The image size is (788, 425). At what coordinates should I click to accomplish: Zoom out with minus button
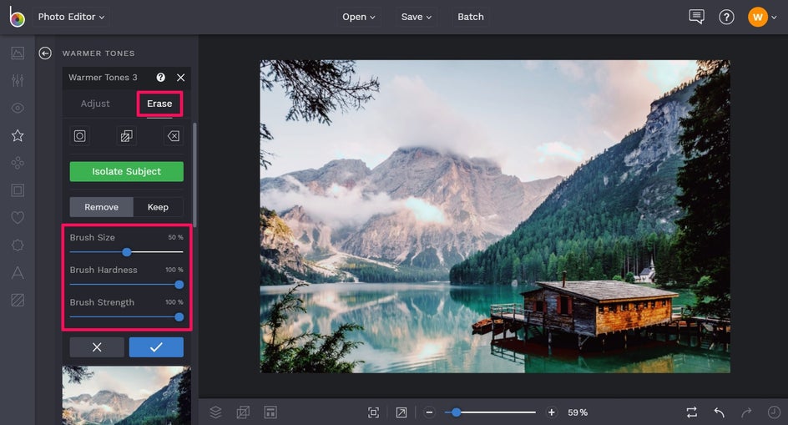click(x=429, y=412)
